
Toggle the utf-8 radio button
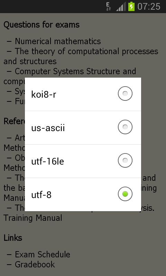point(125,194)
